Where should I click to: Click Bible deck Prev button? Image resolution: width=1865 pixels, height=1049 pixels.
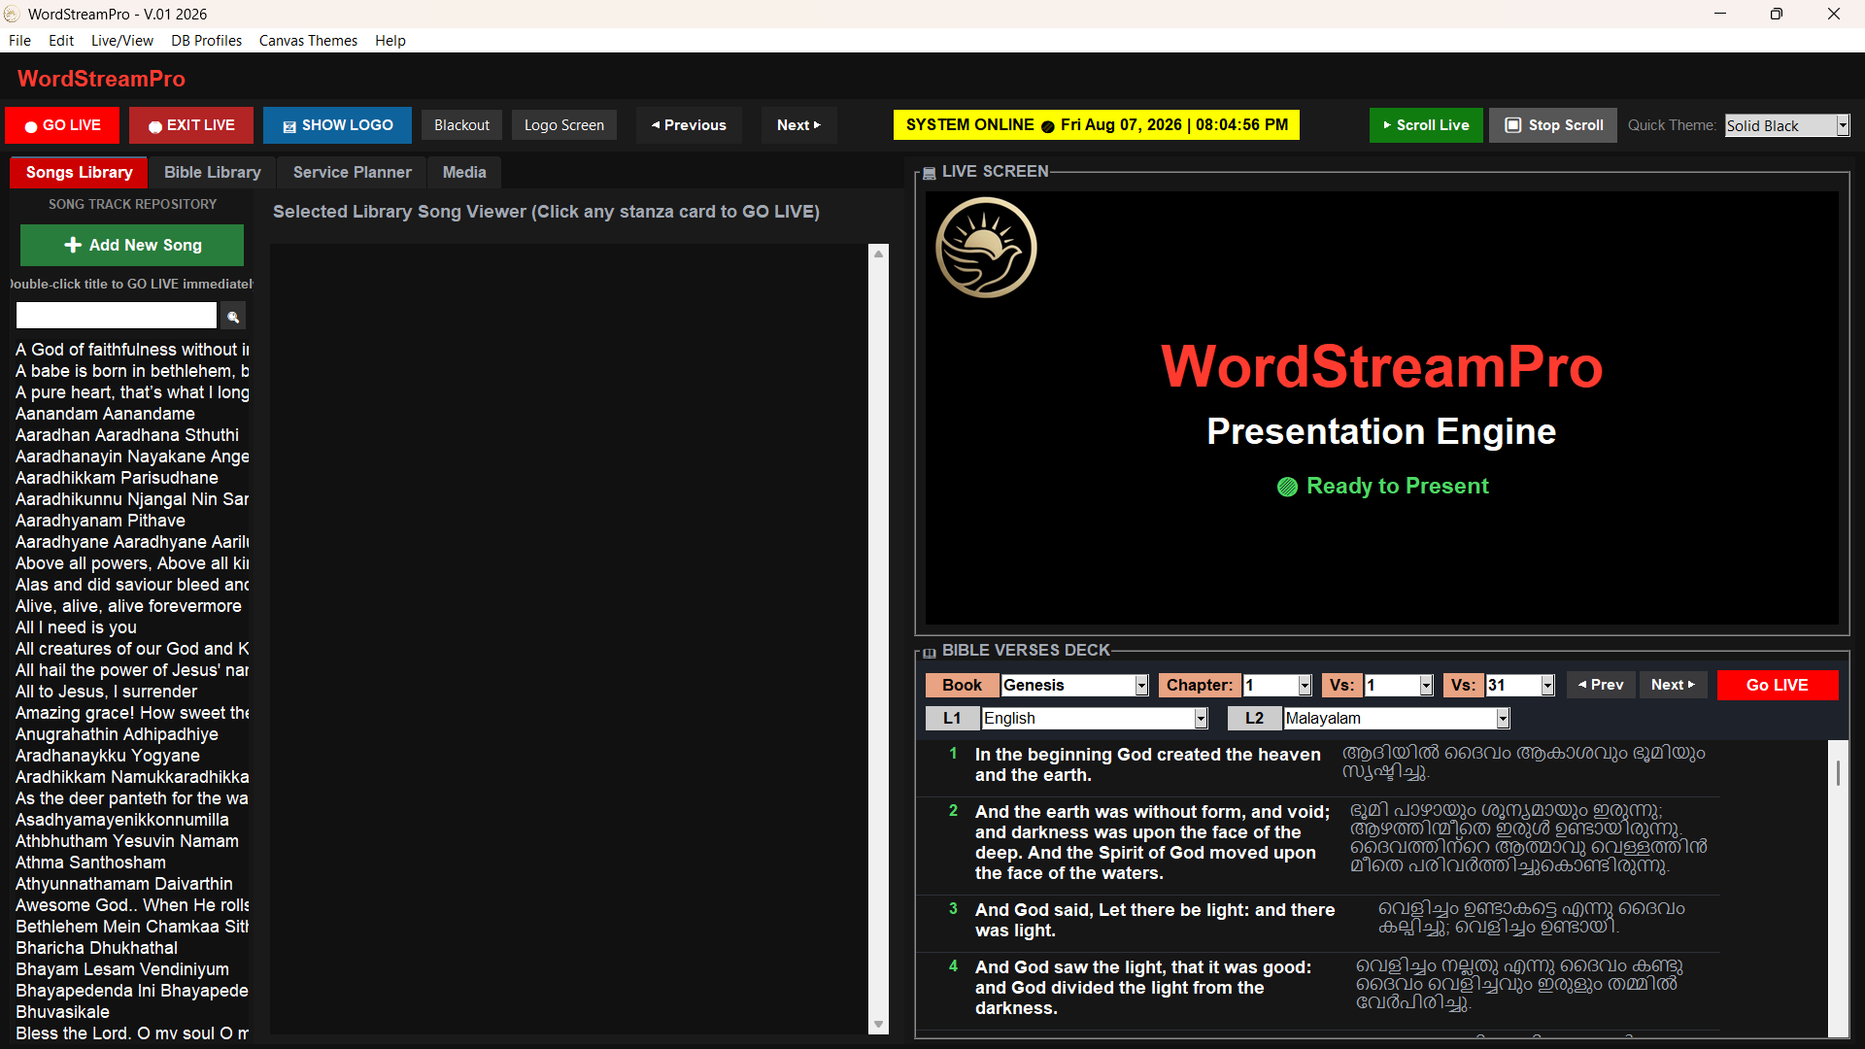[x=1601, y=685]
